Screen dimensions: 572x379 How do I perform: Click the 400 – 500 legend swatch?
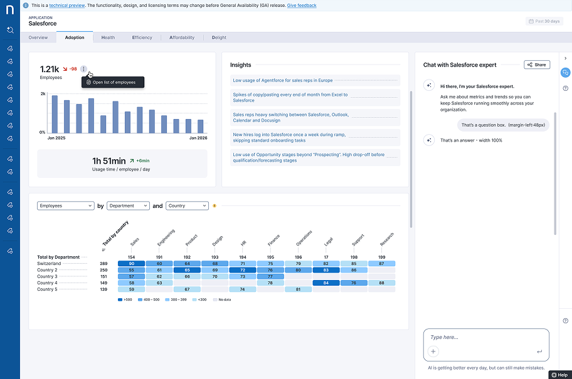tap(140, 299)
